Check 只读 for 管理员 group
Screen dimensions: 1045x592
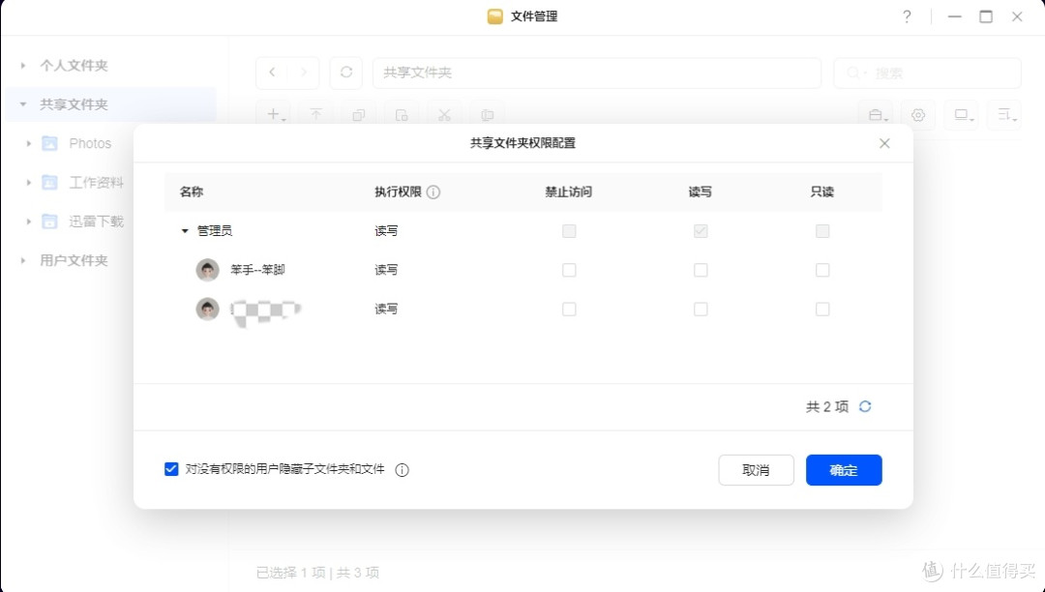coord(822,231)
